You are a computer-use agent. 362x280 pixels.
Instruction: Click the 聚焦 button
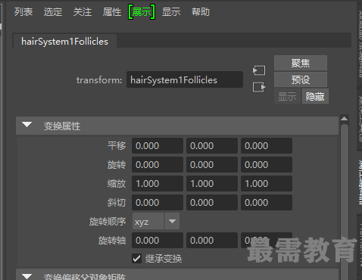[301, 63]
